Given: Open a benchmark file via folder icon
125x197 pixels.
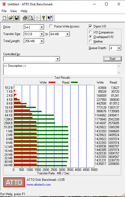Looking at the screenshot, I should pos(10,18).
